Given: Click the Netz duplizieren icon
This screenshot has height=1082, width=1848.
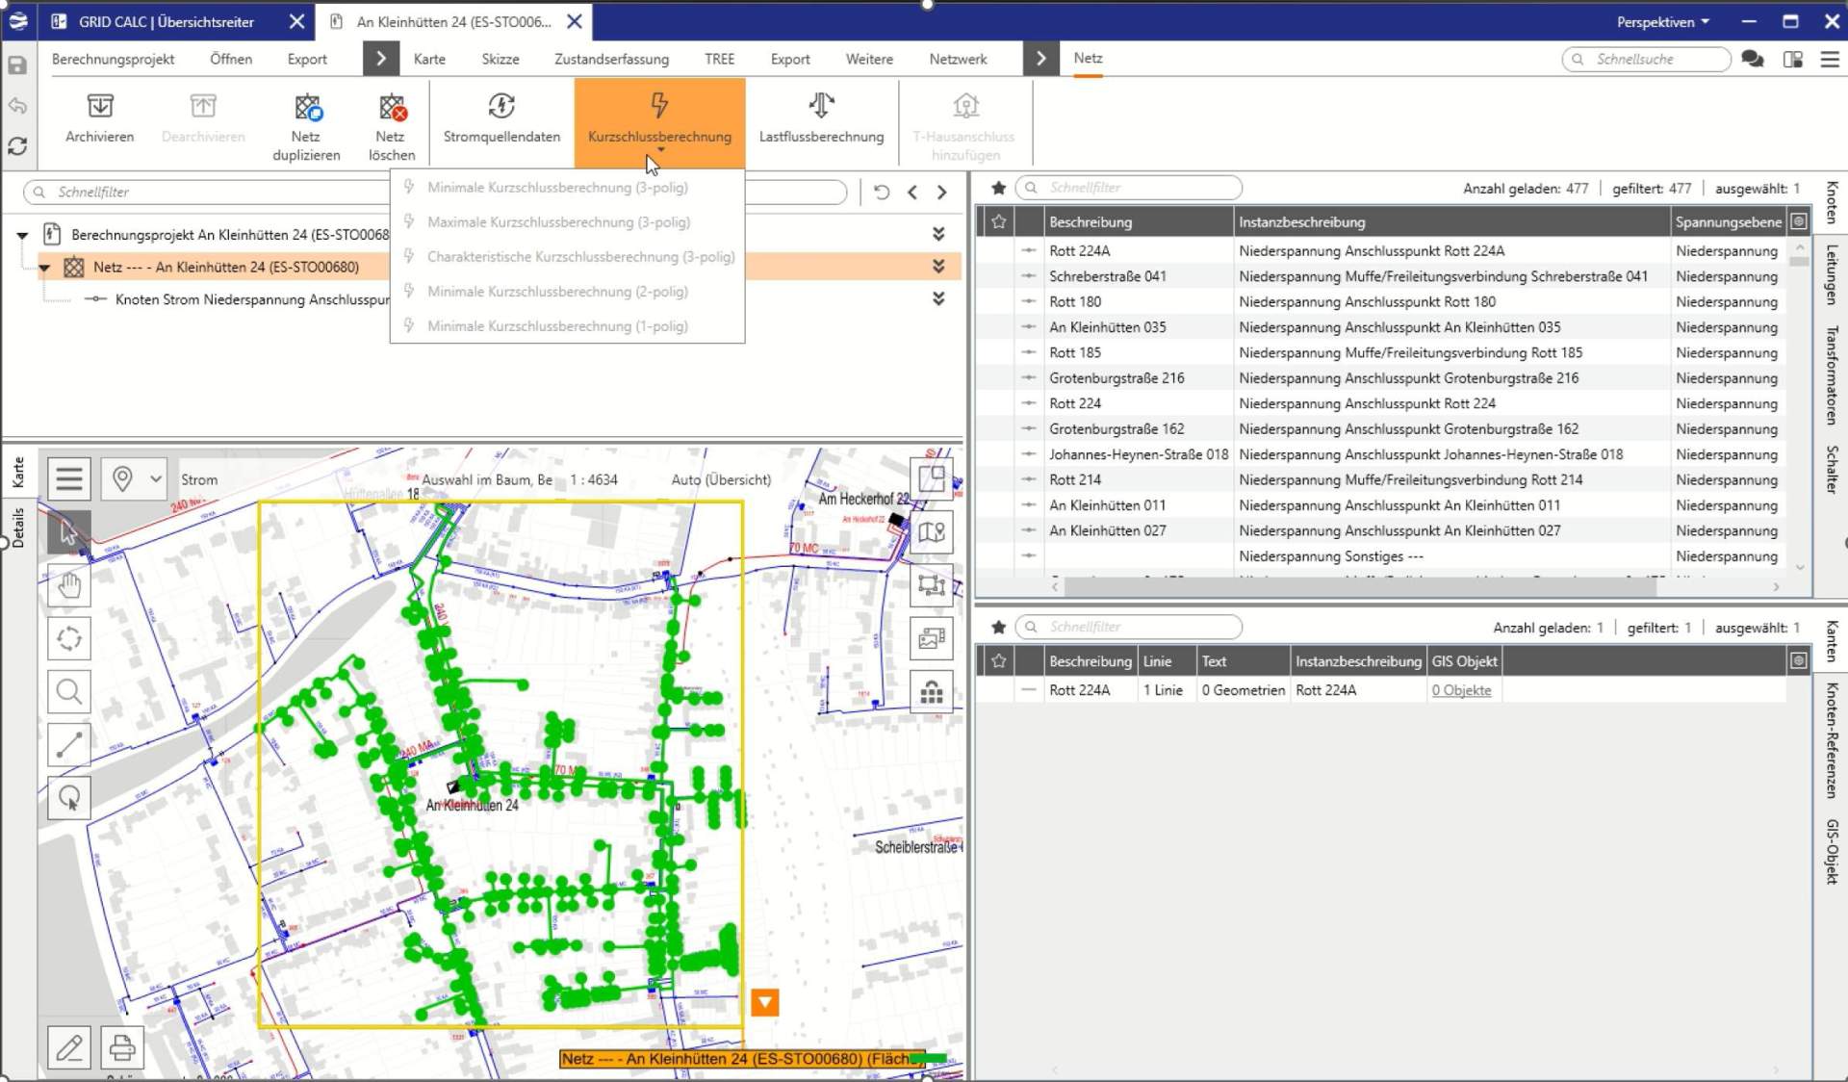Looking at the screenshot, I should click(x=306, y=106).
